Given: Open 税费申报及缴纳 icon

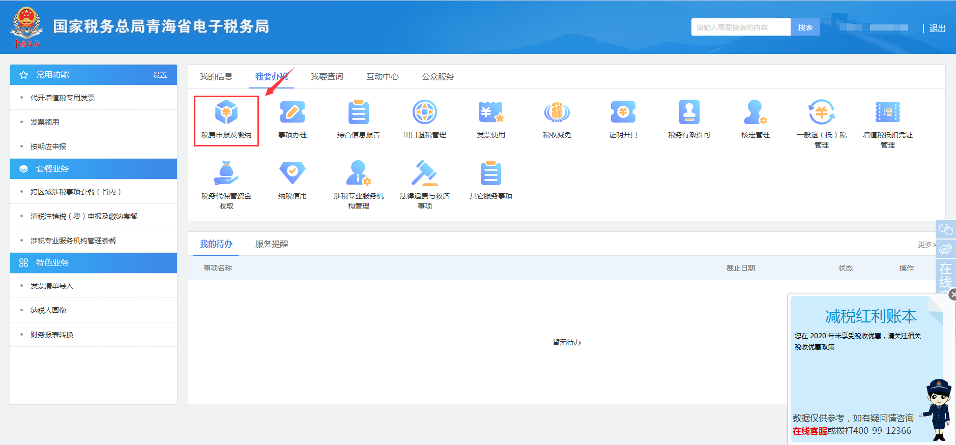Looking at the screenshot, I should [x=226, y=112].
